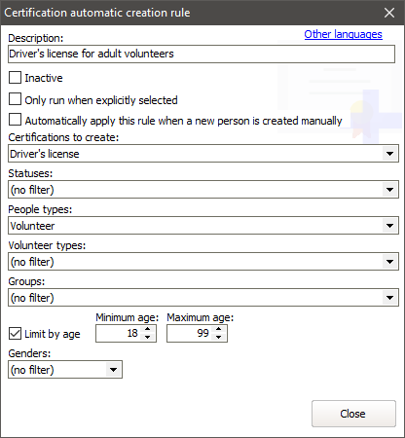The width and height of the screenshot is (405, 438).
Task: Check Automatically apply this rule option
Action: click(x=15, y=120)
